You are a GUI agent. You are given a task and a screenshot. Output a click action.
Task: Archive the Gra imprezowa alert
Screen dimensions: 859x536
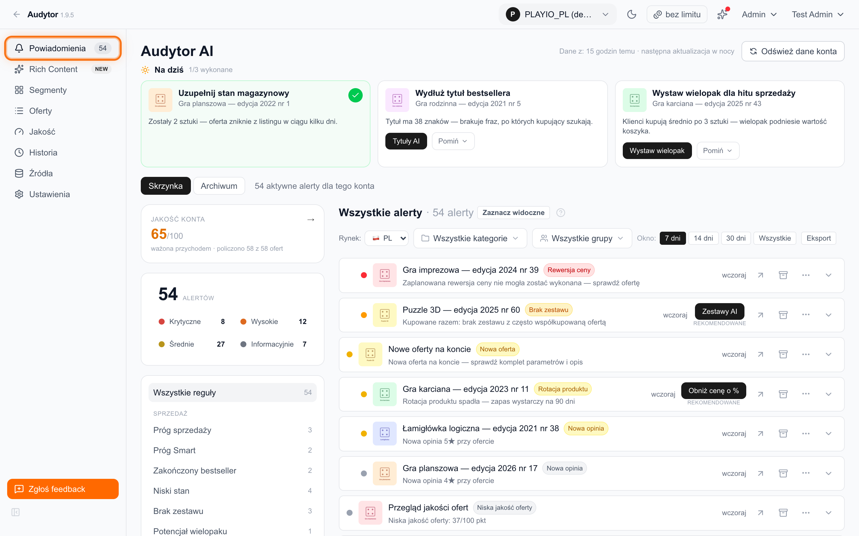click(x=783, y=275)
